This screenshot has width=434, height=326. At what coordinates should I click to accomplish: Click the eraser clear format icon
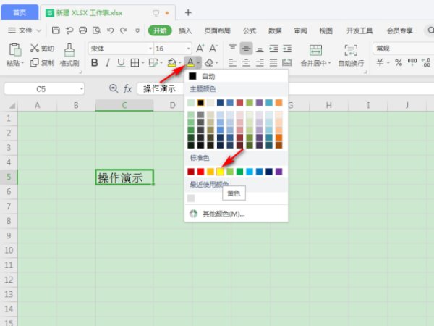click(209, 62)
